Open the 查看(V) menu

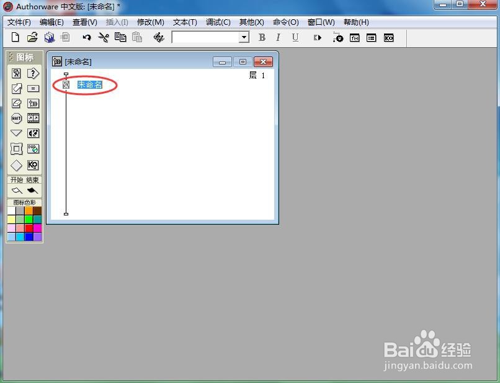coord(85,22)
